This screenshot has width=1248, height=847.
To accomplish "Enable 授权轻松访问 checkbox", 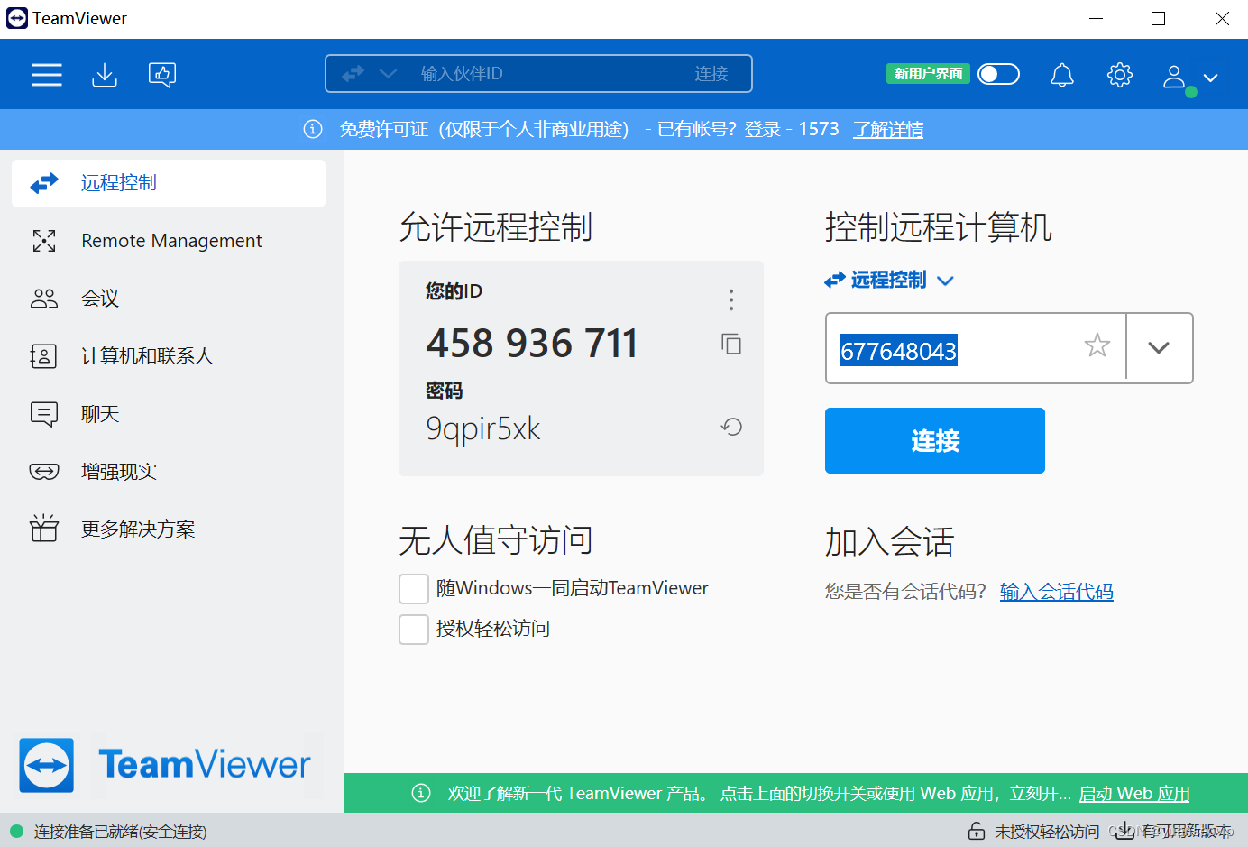I will (414, 630).
